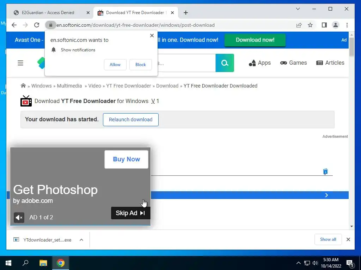The height and width of the screenshot is (270, 361).
Task: Allow notifications from en.softonic.com
Action: coord(115,65)
